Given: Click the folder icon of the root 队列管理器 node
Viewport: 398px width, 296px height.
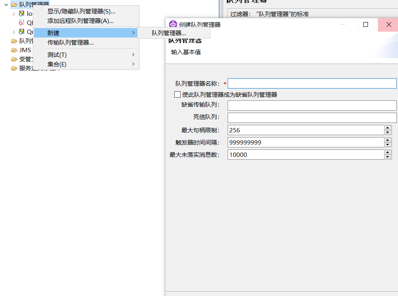Looking at the screenshot, I should pos(14,5).
